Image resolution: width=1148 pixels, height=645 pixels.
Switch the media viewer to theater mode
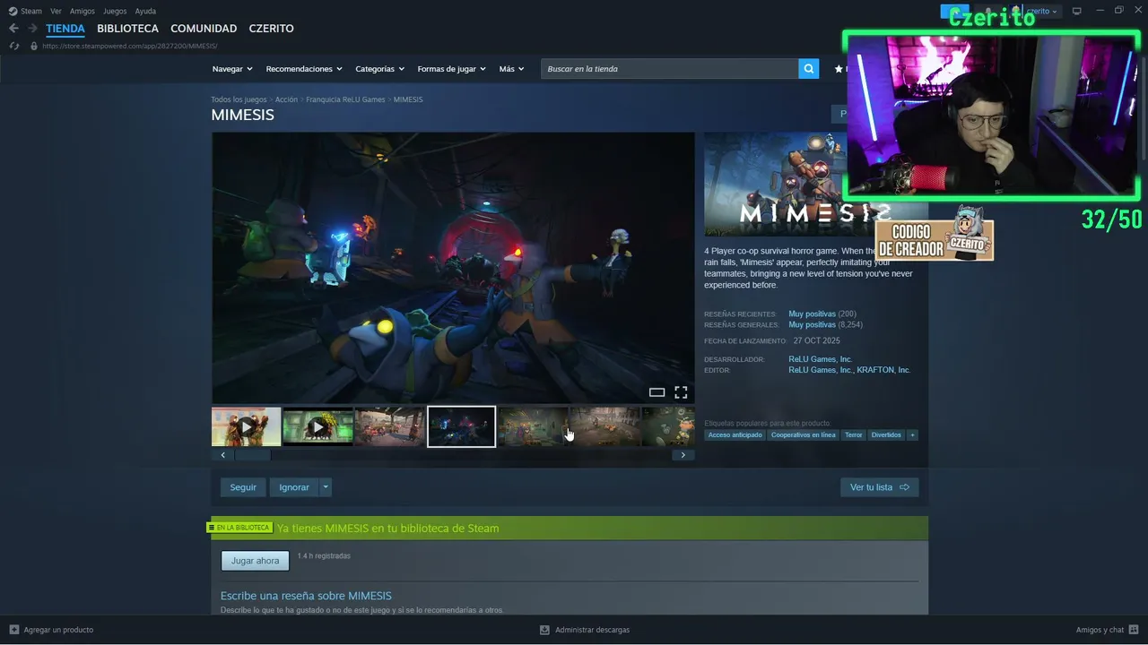(x=657, y=392)
